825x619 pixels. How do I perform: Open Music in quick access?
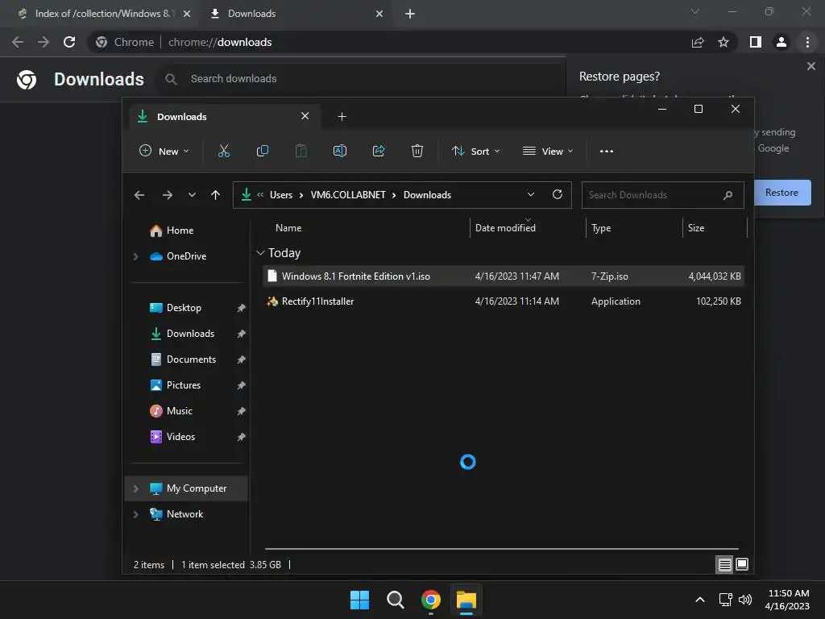coord(180,411)
